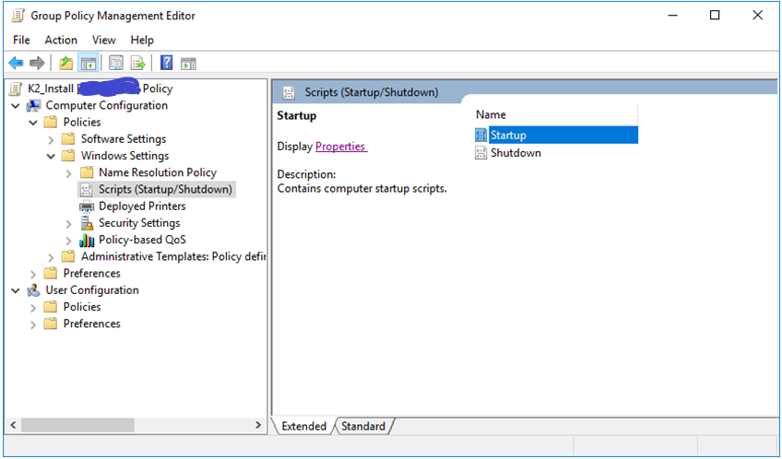Collapse Policies under Computer Configuration
This screenshot has height=459, width=782.
pyautogui.click(x=33, y=123)
